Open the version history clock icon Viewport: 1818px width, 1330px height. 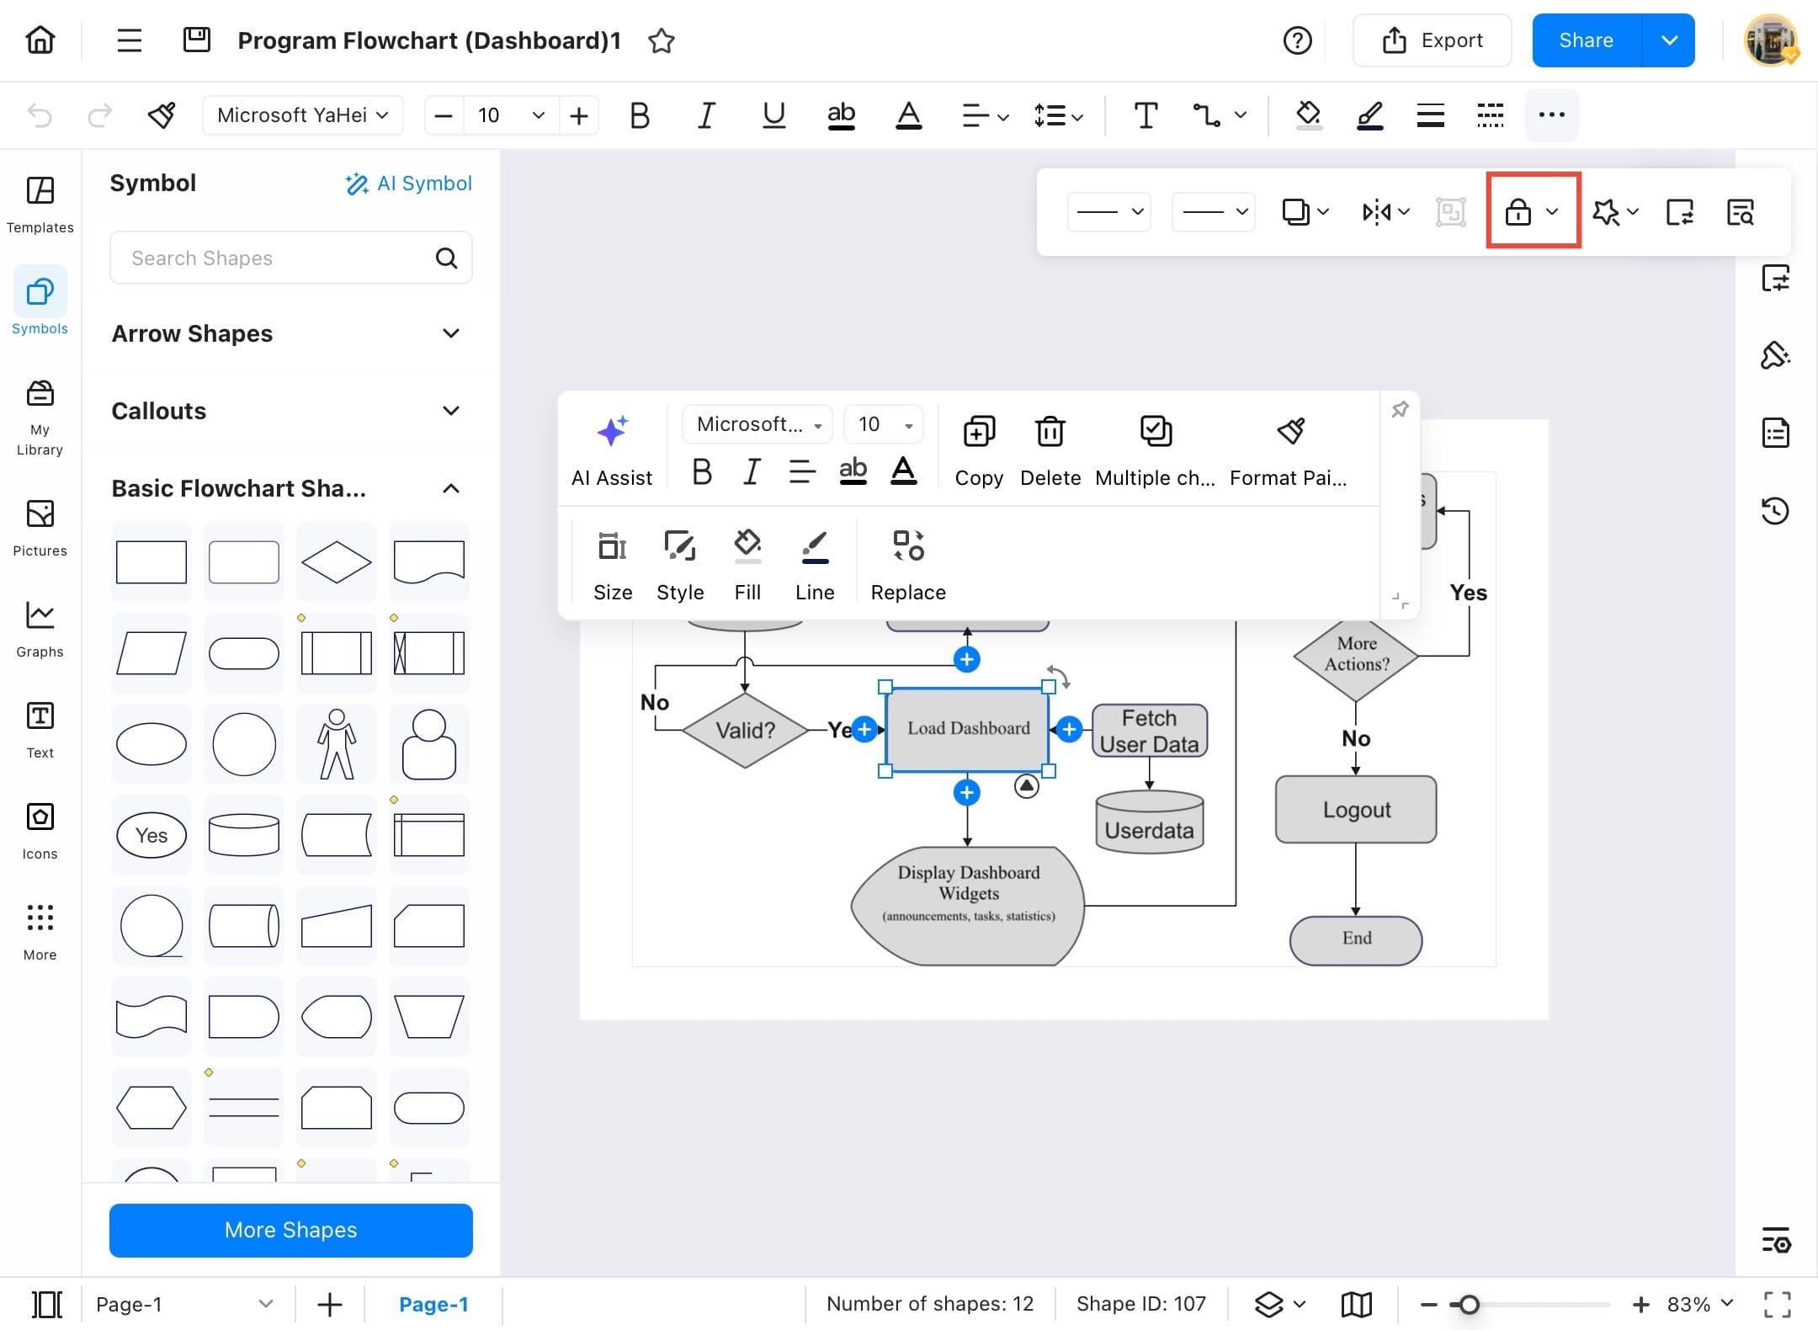coord(1775,511)
